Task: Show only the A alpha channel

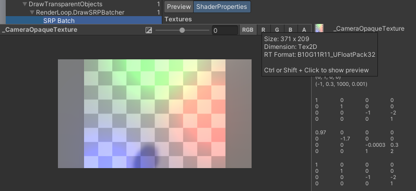Action: (x=304, y=30)
